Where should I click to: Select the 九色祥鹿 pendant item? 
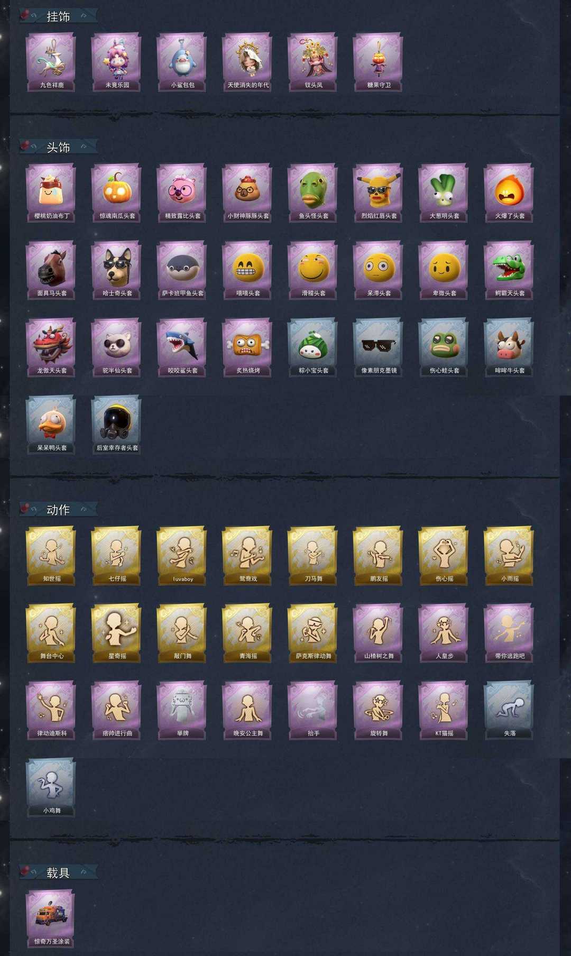tap(51, 62)
